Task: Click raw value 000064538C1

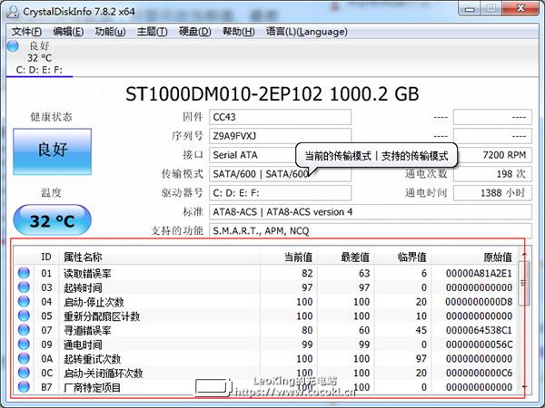Action: point(479,330)
